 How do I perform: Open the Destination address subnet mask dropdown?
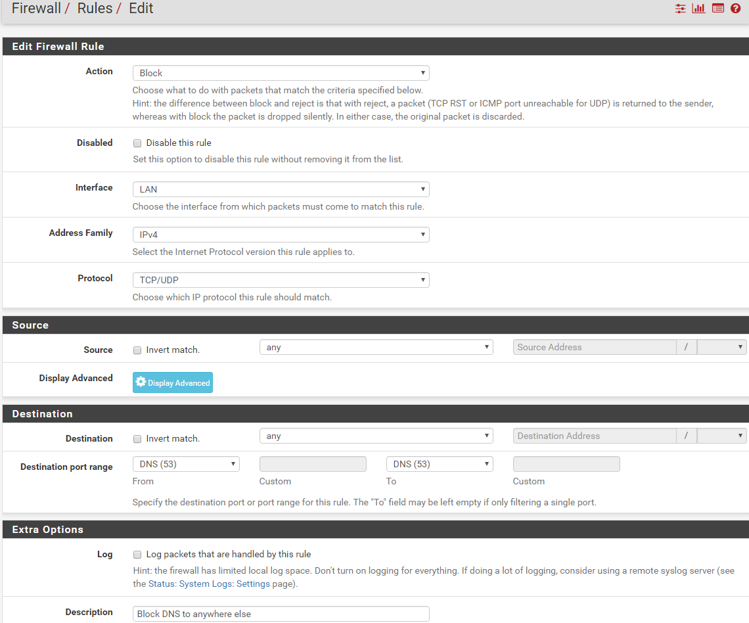[x=722, y=436]
